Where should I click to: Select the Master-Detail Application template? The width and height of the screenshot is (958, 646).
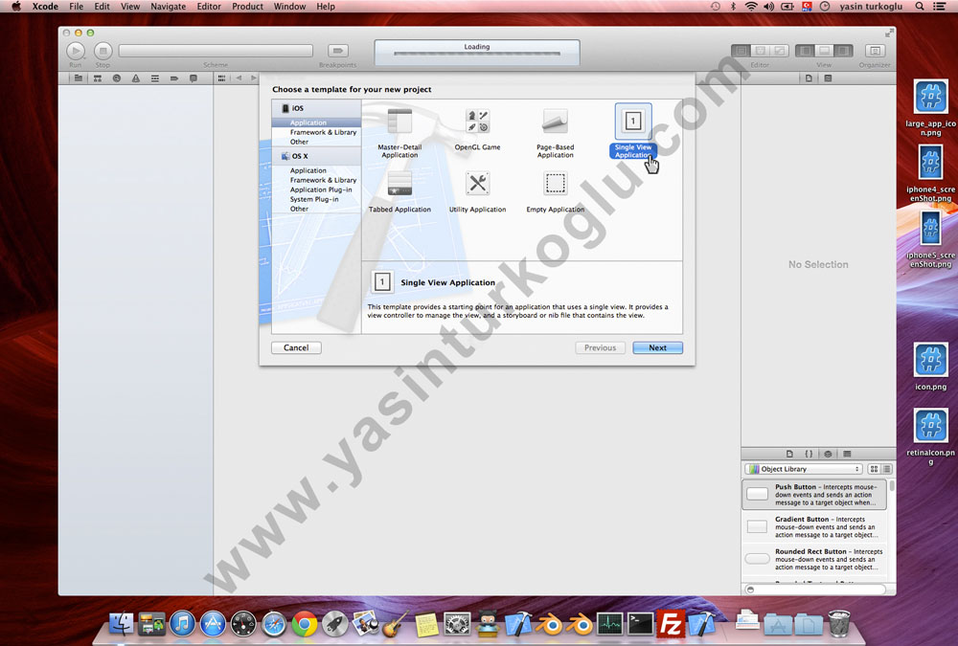(399, 134)
